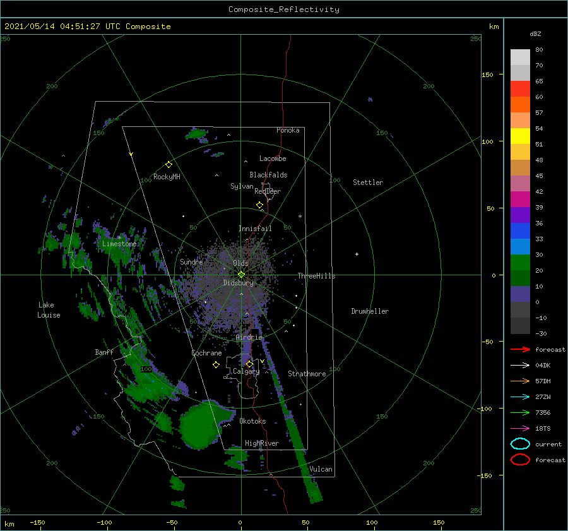Viewport: 568px width, 531px height.
Task: Select the Stettler label
Action: (x=368, y=182)
